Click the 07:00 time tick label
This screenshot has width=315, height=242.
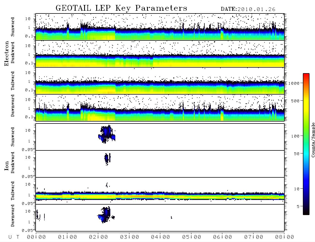point(254,237)
